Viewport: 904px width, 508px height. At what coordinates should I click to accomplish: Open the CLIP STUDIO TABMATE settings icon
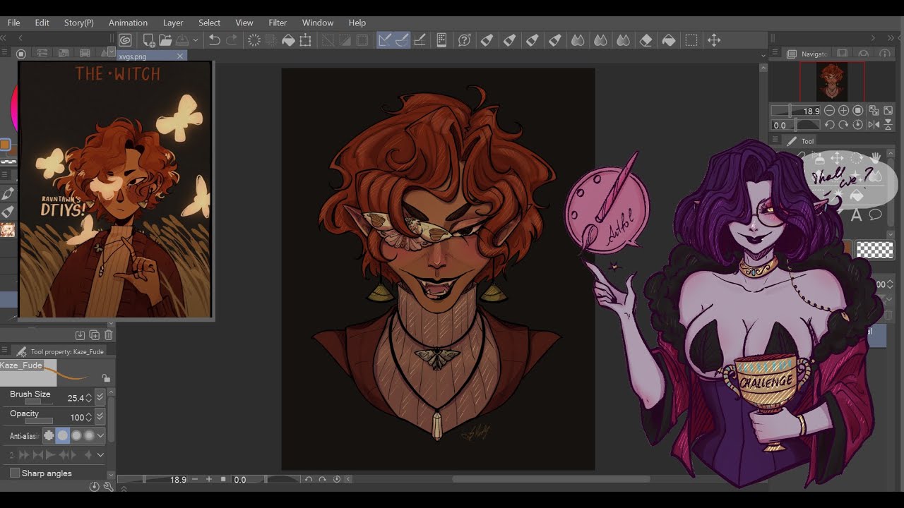point(442,40)
